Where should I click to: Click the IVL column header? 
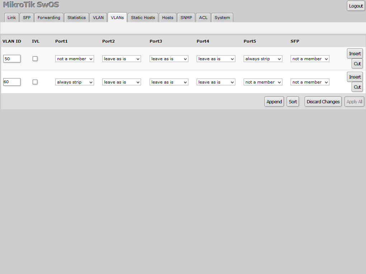click(36, 41)
